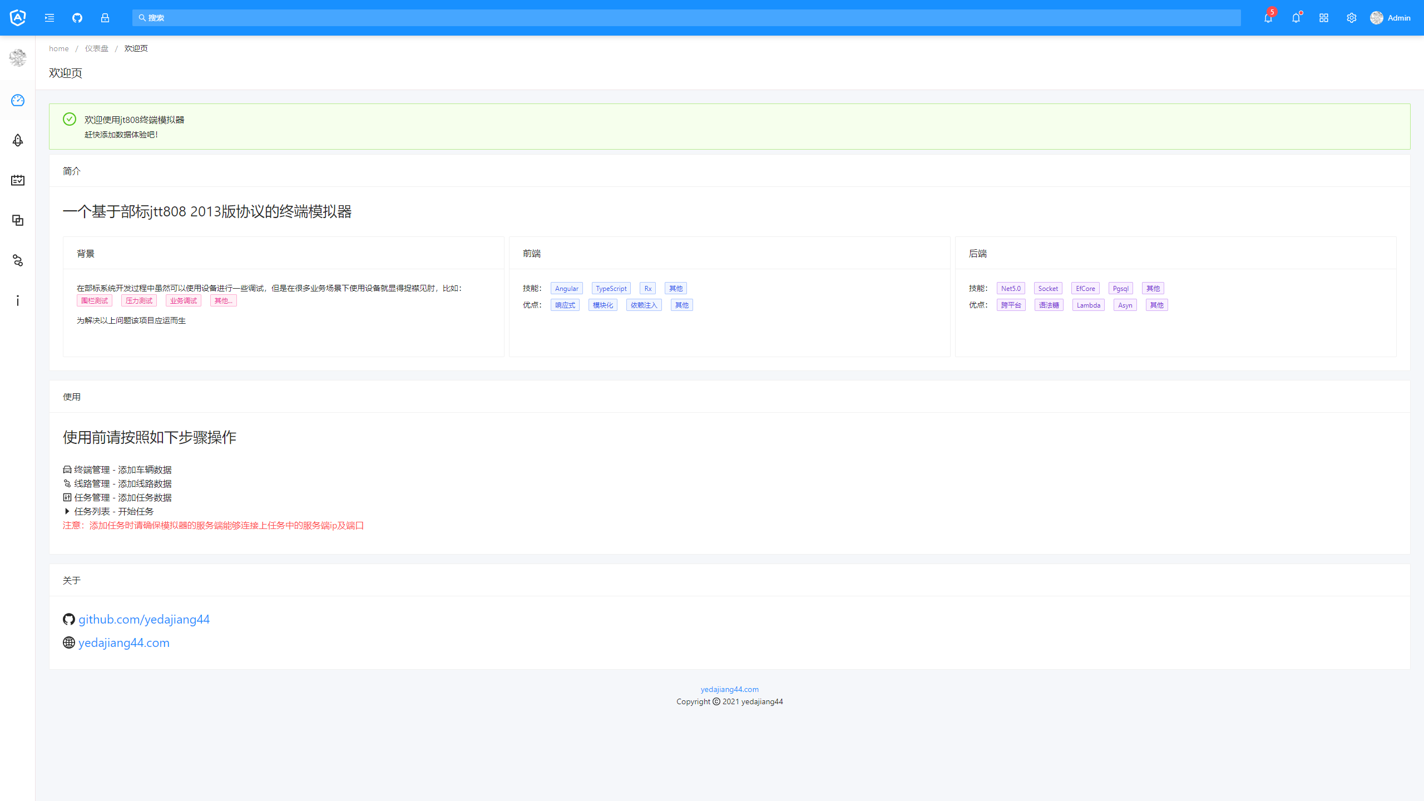Open notifications bell with badge 5
1424x801 pixels.
[1268, 18]
